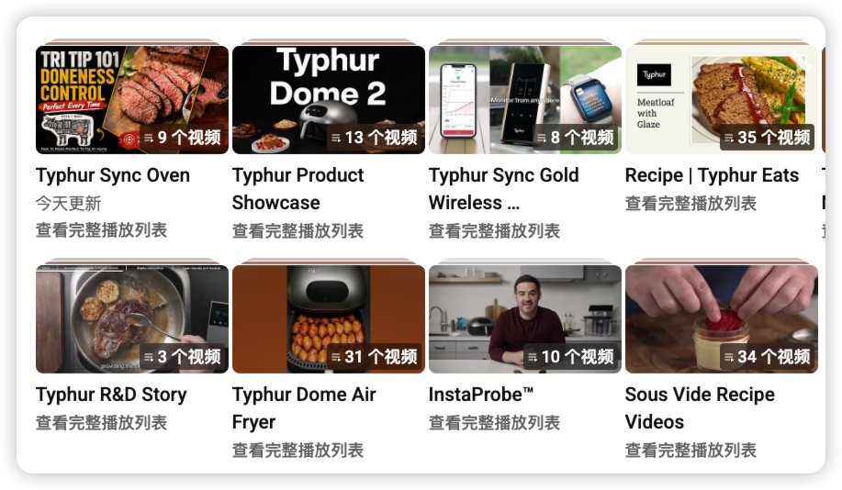Open the Typhur Sync Oven playlist thumbnail
The image size is (842, 490).
click(x=132, y=100)
